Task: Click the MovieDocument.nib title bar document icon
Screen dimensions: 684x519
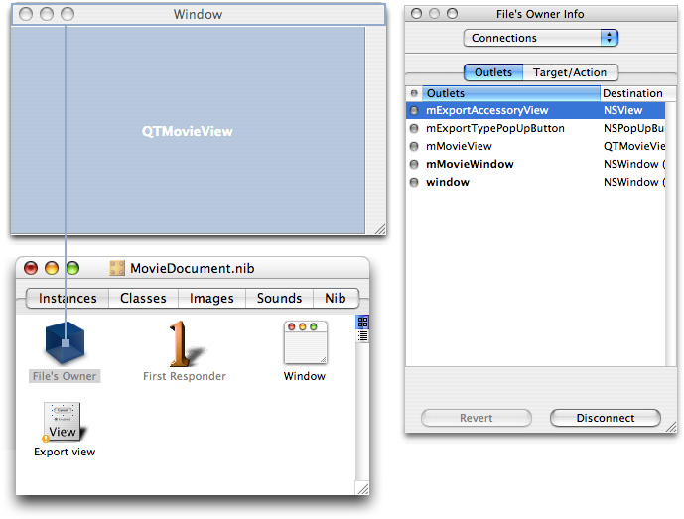Action: tap(117, 268)
